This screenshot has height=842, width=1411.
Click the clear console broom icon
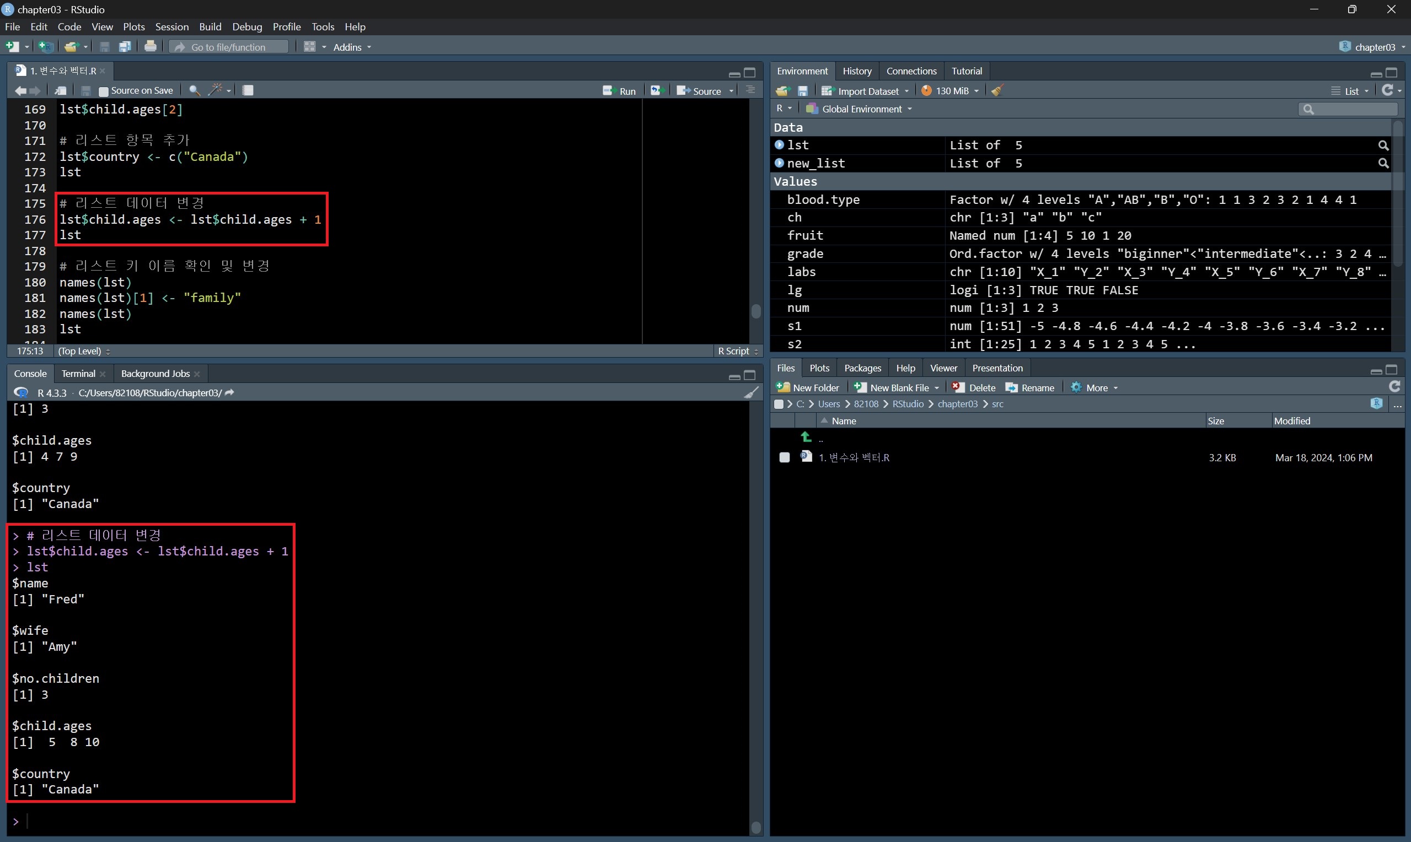tap(751, 393)
